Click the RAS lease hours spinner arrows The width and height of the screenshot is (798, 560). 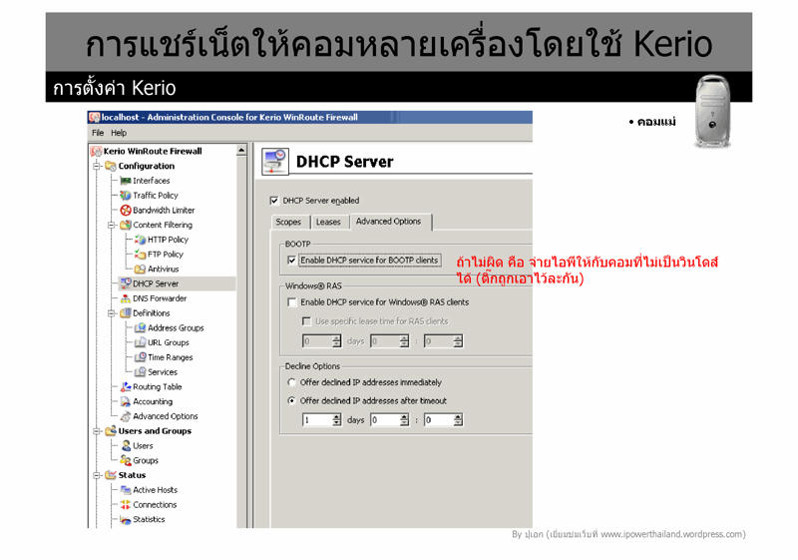pos(404,341)
